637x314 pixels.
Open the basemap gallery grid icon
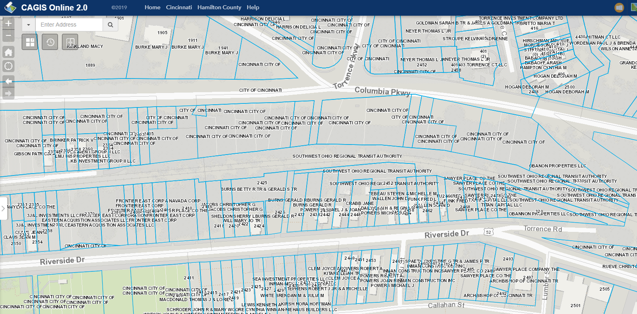pyautogui.click(x=30, y=42)
